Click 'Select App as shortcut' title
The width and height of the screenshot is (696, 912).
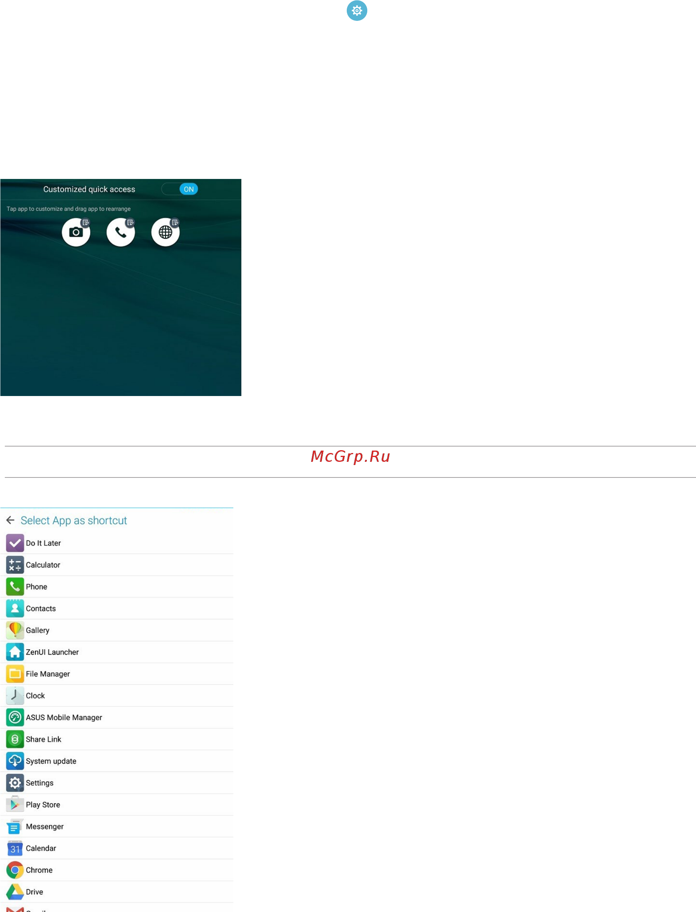tap(74, 520)
